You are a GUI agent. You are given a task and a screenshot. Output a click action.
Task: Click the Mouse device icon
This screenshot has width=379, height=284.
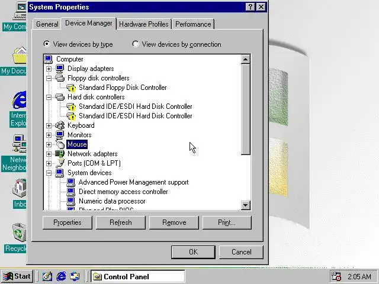coord(60,144)
